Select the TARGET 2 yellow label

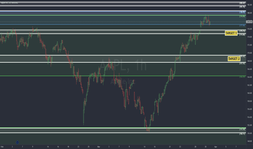pyautogui.click(x=234, y=59)
